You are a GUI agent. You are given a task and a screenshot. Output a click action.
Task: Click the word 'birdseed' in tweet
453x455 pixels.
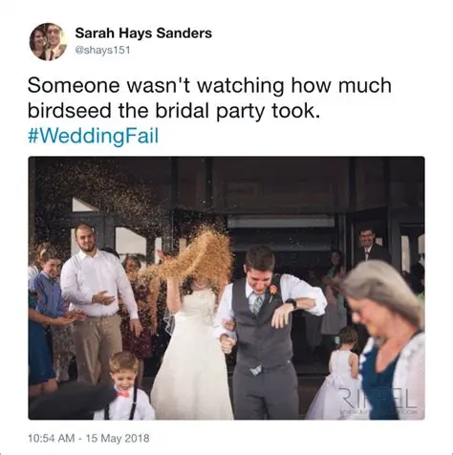pos(70,111)
